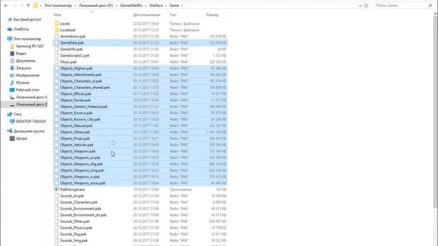Select Objects_Natural.pak file name

click(x=76, y=126)
